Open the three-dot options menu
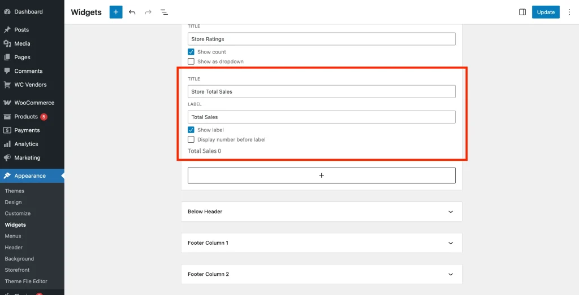 tap(569, 12)
